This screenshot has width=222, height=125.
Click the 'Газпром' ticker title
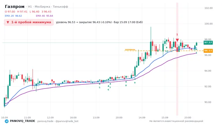[15, 7]
